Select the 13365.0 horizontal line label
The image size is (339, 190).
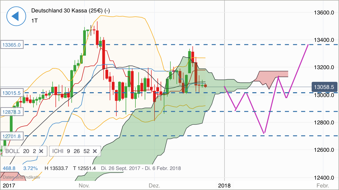(x=11, y=44)
